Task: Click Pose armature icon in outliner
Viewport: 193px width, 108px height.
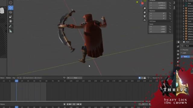Action: pos(186,3)
